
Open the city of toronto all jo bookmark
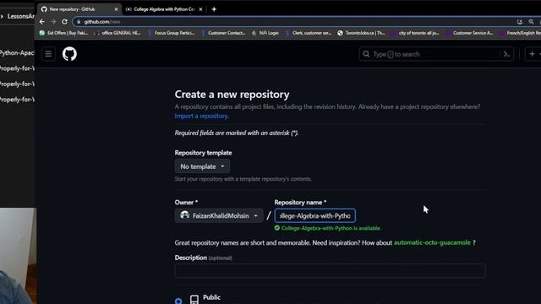[x=415, y=33]
